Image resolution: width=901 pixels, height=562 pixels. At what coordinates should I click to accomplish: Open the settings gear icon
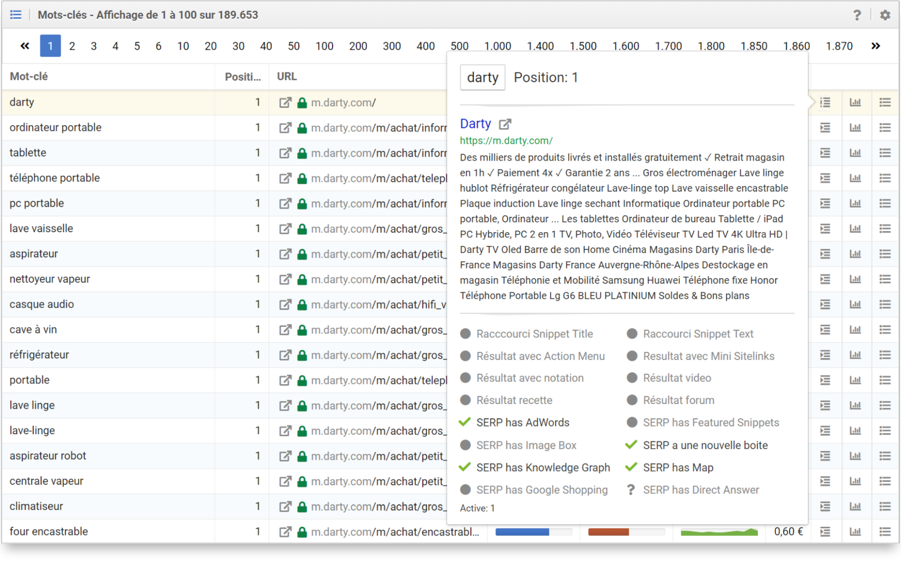[x=885, y=15]
